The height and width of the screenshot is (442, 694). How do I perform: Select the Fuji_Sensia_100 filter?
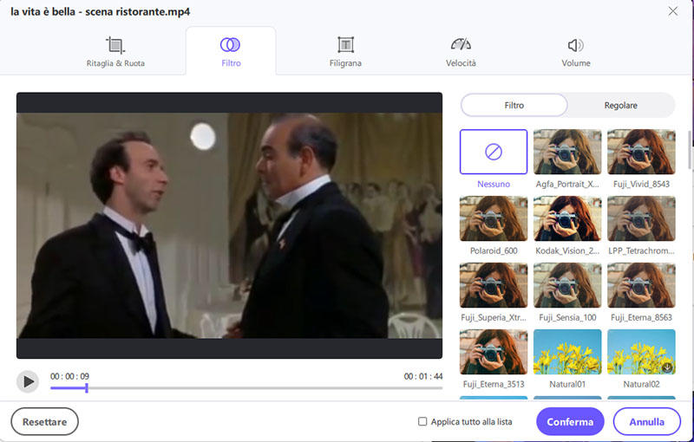[x=567, y=285]
